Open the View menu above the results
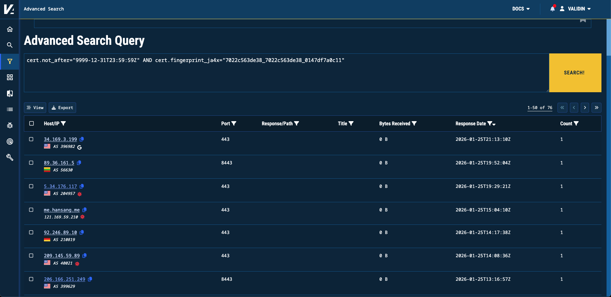Viewport: 611px width, 297px height. pos(35,107)
